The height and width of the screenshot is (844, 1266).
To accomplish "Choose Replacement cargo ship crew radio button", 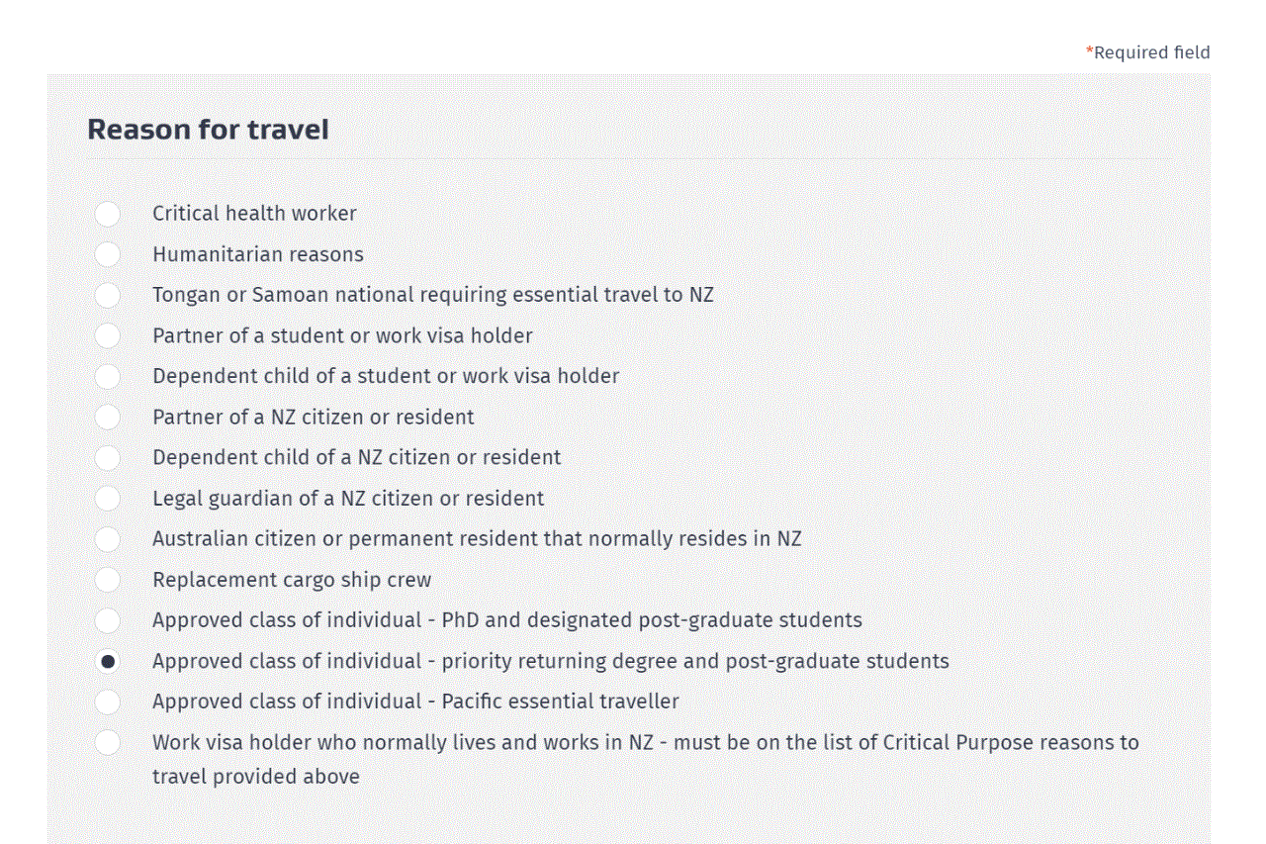I will (x=108, y=580).
